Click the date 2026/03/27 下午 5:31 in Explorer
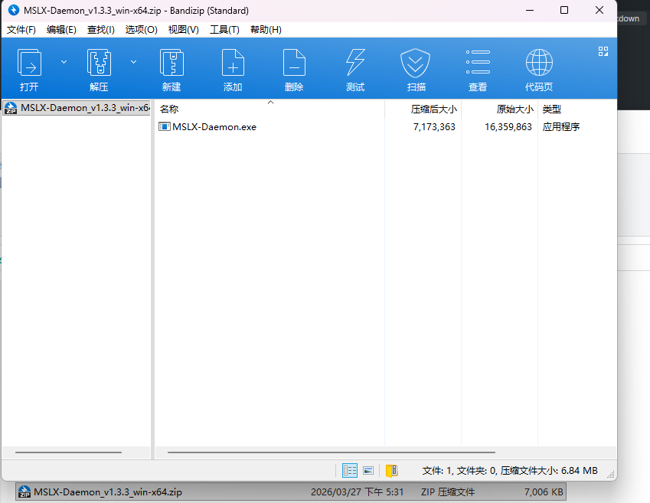This screenshot has height=503, width=650. click(358, 492)
